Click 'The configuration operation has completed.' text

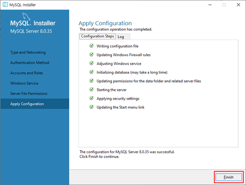tap(116, 29)
